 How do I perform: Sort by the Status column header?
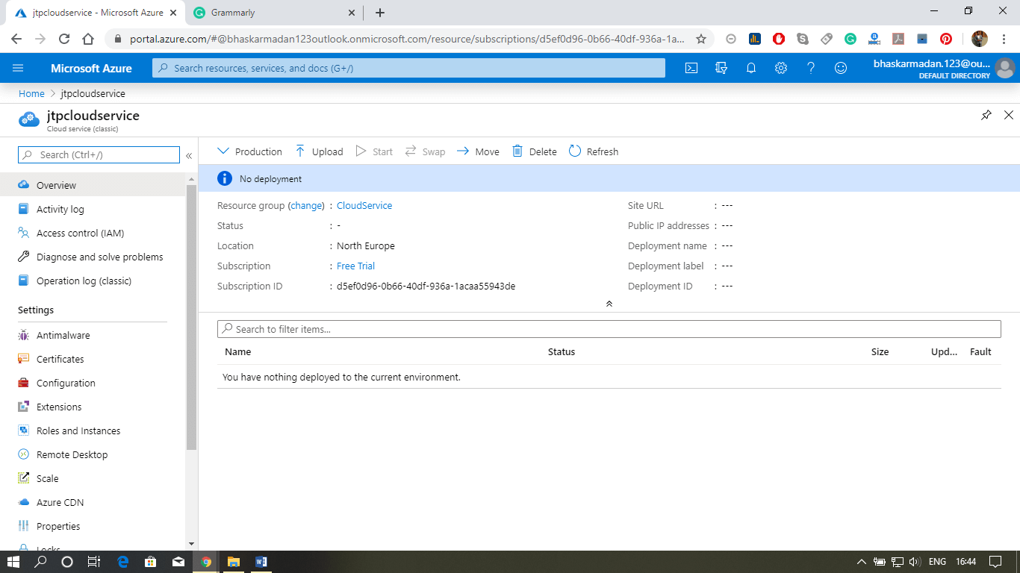tap(562, 351)
